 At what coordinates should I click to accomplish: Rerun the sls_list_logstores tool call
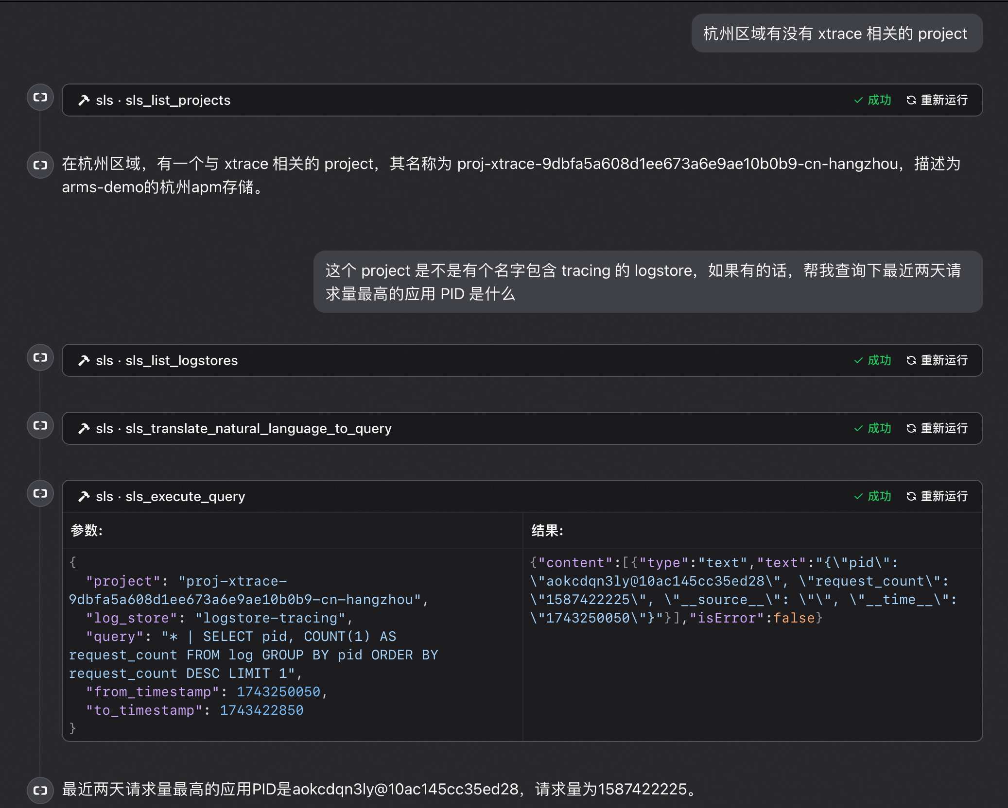pyautogui.click(x=937, y=360)
